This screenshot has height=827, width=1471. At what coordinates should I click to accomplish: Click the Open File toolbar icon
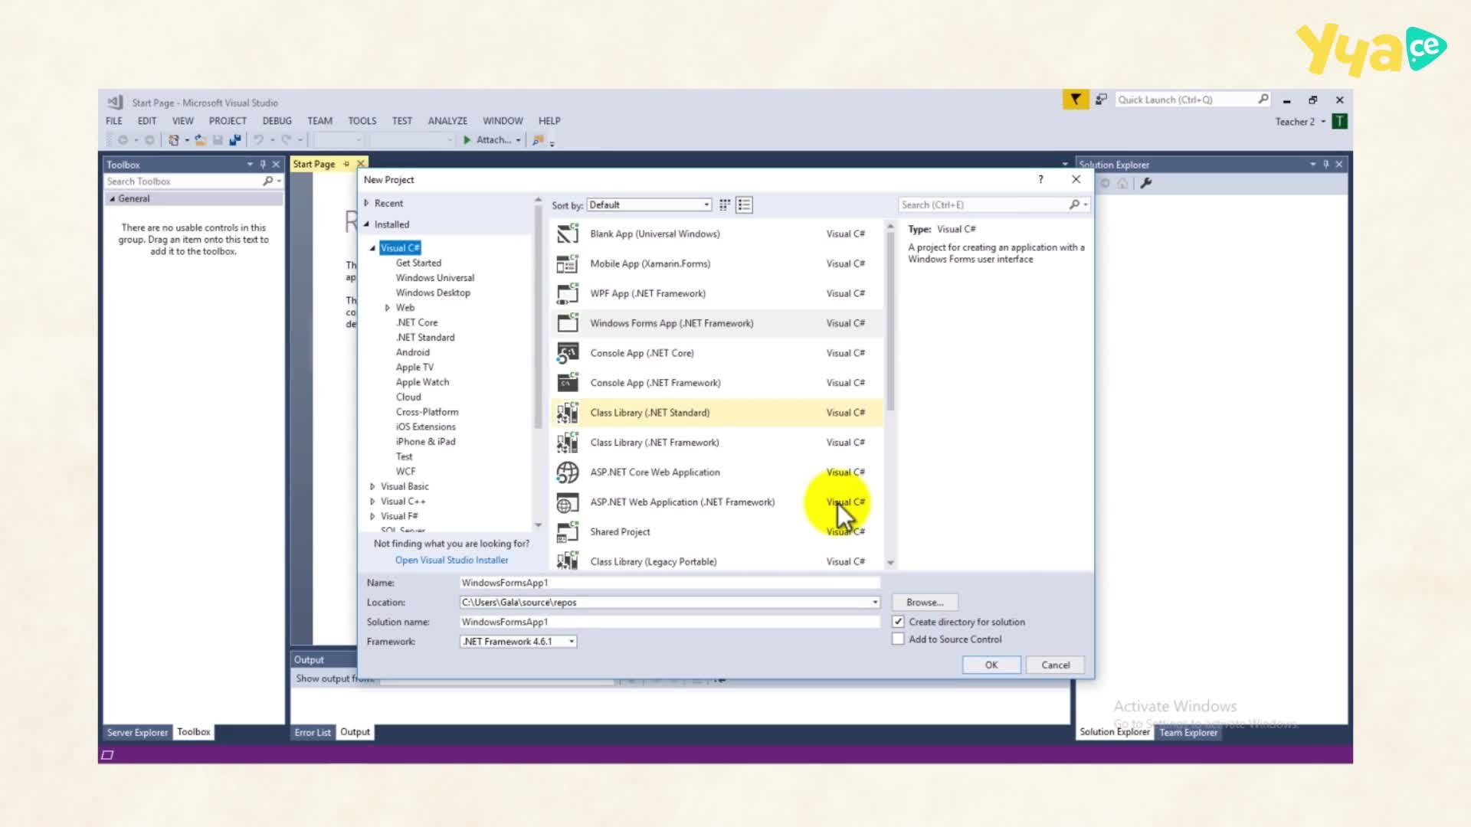click(201, 140)
